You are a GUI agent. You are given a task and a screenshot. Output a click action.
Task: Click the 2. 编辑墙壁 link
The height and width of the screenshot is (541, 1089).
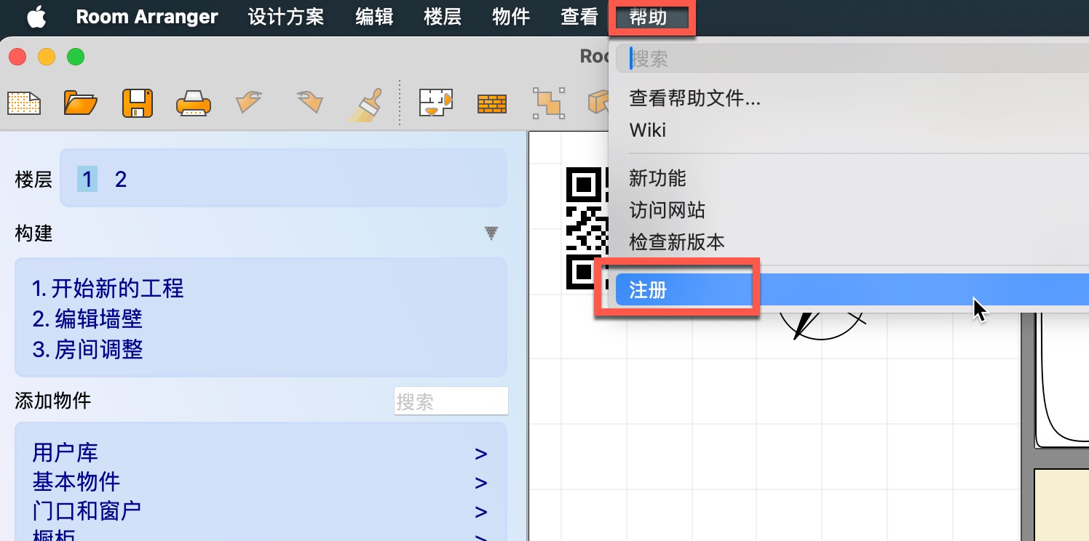tap(87, 319)
